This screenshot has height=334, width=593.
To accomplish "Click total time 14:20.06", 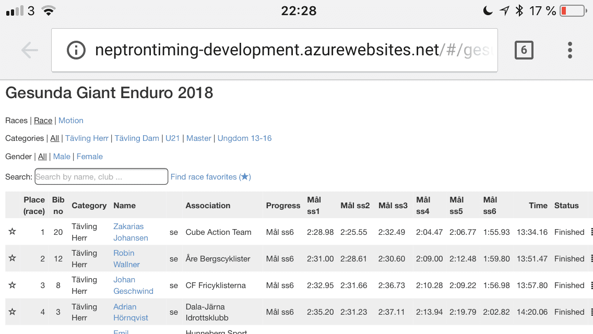I will 532,312.
